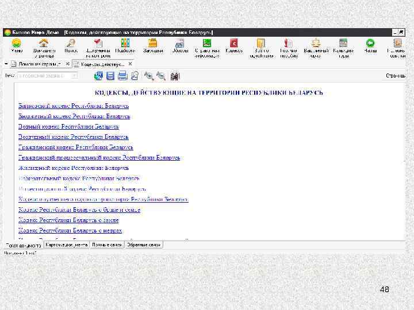Open Поиск with the key icon
The image size is (414, 310).
(x=71, y=43)
